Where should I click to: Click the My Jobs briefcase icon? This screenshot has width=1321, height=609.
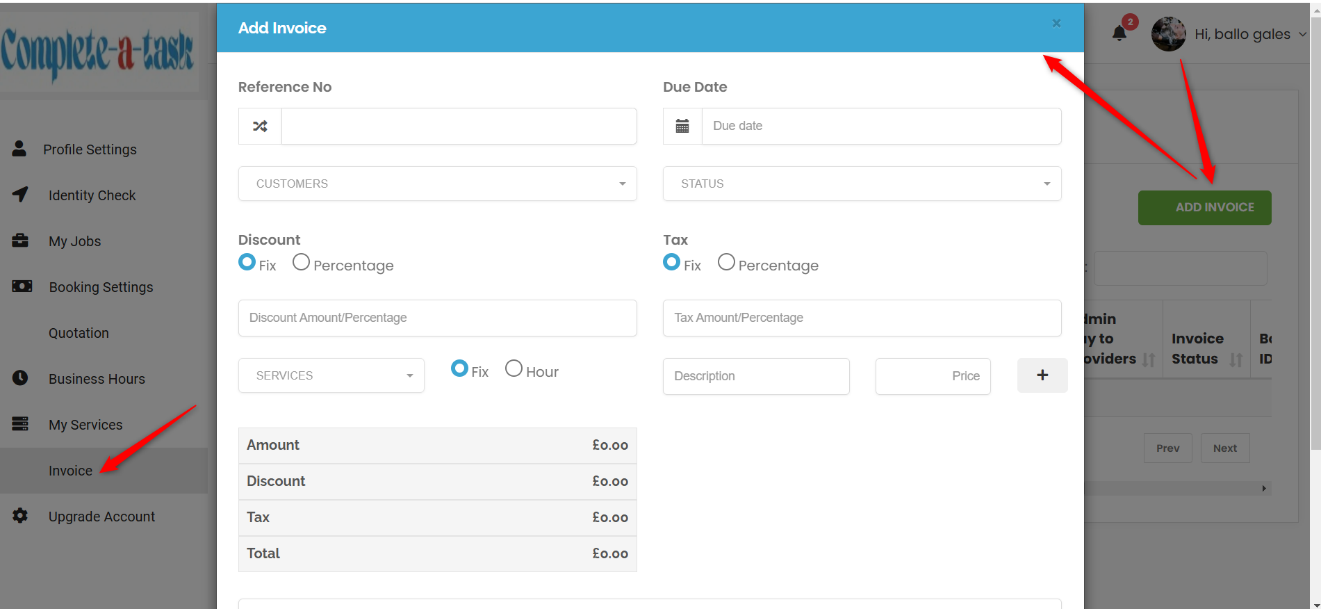[x=20, y=241]
